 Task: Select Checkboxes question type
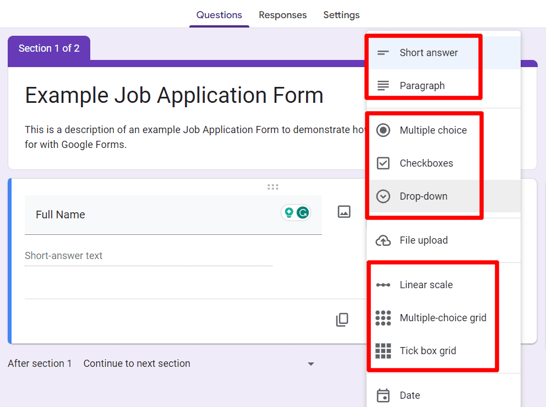pos(444,163)
